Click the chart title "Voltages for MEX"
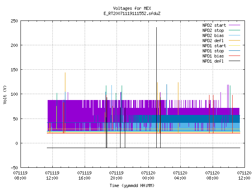This screenshot has width=252, height=189. point(132,8)
